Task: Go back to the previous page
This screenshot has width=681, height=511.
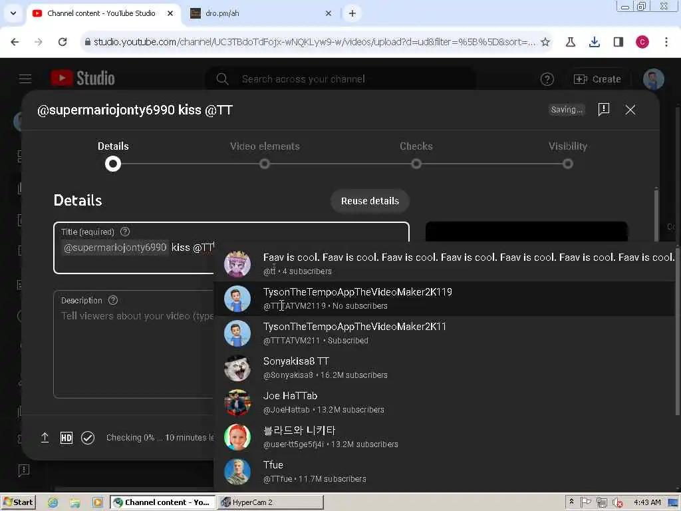Action: click(x=15, y=42)
